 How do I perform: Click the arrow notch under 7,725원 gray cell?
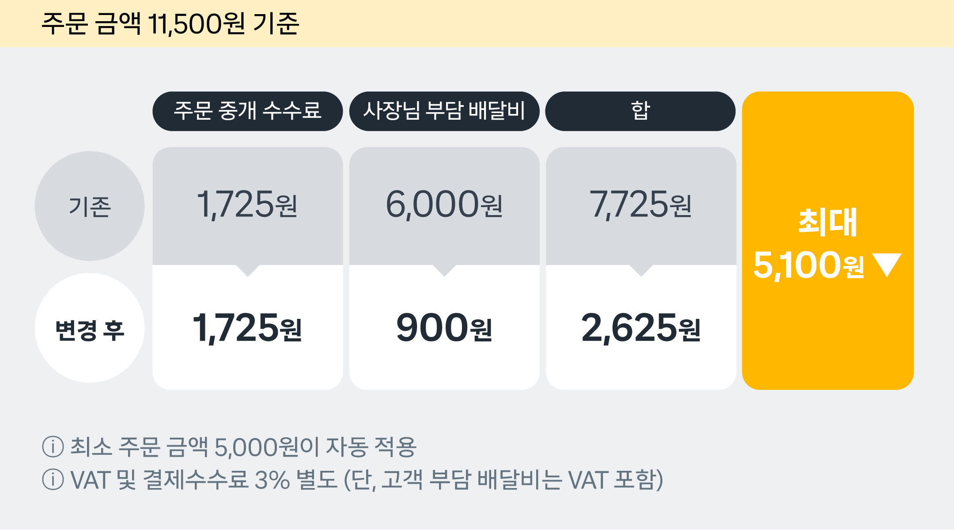[641, 271]
